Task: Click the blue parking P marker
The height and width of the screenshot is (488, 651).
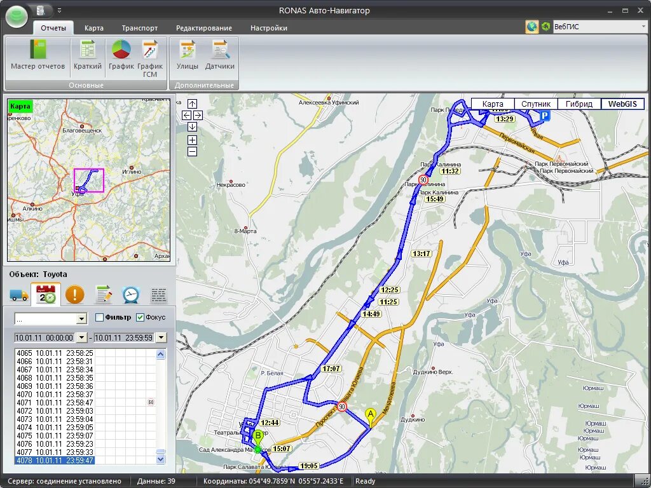Action: (x=545, y=116)
